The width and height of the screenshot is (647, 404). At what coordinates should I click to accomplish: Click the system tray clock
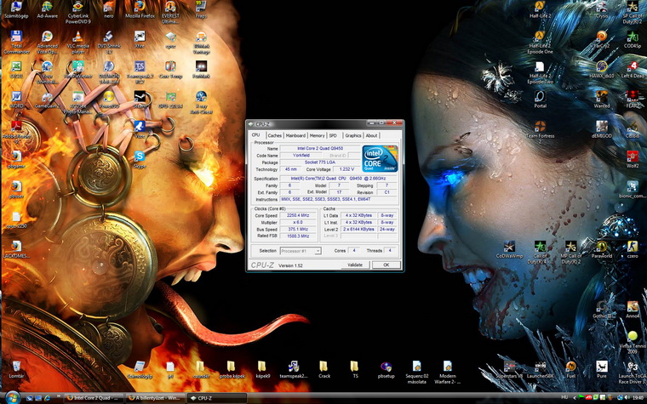[x=638, y=398]
